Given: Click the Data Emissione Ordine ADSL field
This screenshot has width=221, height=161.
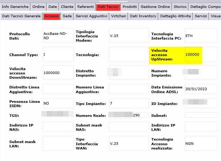Looking at the screenshot, I should point(201,89).
